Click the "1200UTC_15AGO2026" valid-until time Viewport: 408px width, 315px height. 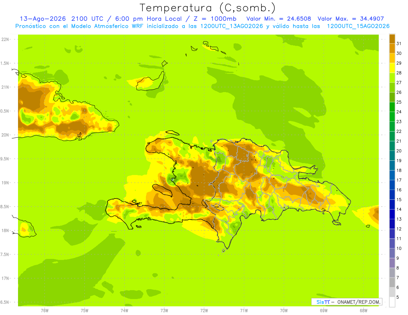358,26
